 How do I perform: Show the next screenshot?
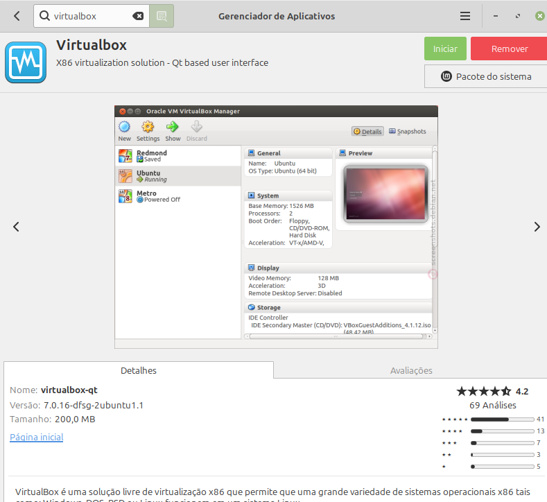coord(536,227)
